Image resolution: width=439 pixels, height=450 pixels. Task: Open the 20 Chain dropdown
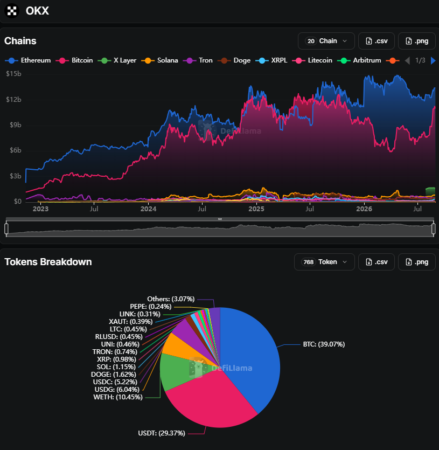[x=326, y=41]
